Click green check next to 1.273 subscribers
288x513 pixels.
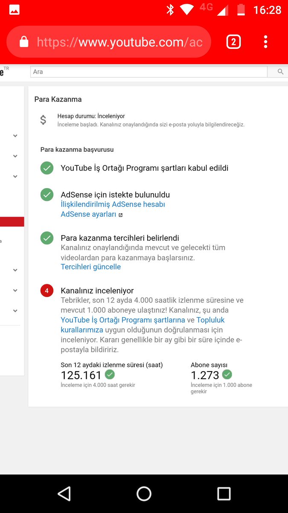click(x=227, y=374)
